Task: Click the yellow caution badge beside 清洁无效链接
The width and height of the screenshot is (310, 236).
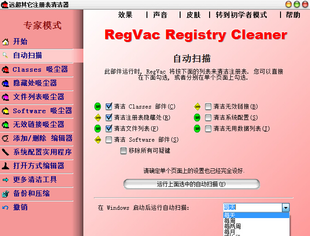Action: click(197, 107)
